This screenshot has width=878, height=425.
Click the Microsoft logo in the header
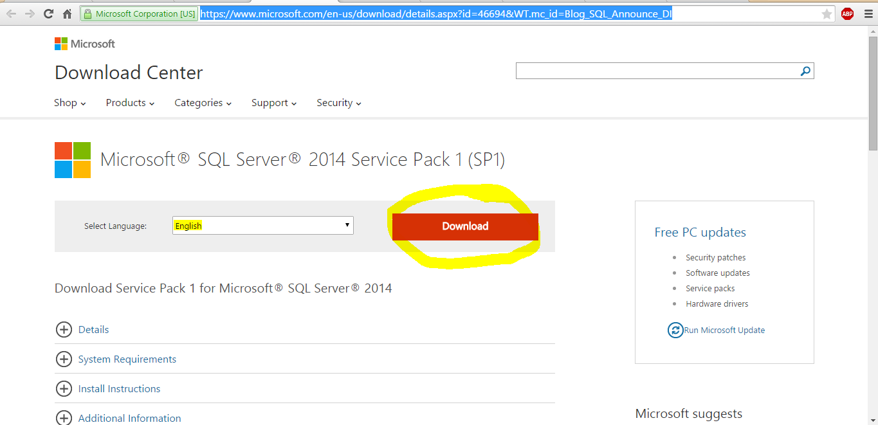[x=85, y=44]
